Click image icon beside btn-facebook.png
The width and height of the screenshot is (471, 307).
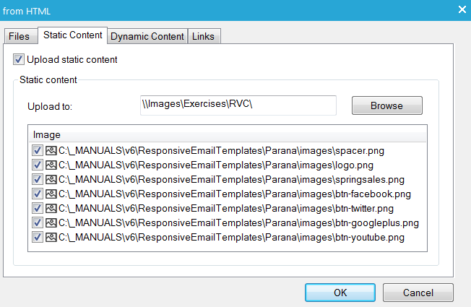click(51, 194)
